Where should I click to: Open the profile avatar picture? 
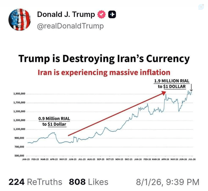19,20
